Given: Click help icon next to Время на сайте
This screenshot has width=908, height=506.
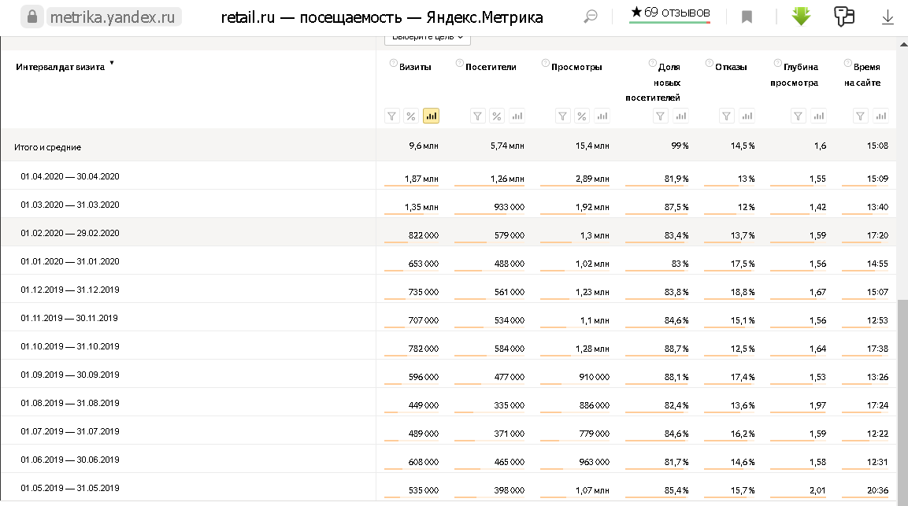Looking at the screenshot, I should pyautogui.click(x=848, y=63).
